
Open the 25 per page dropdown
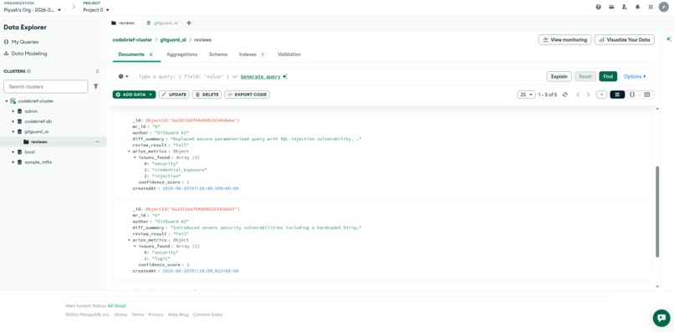pyautogui.click(x=526, y=94)
